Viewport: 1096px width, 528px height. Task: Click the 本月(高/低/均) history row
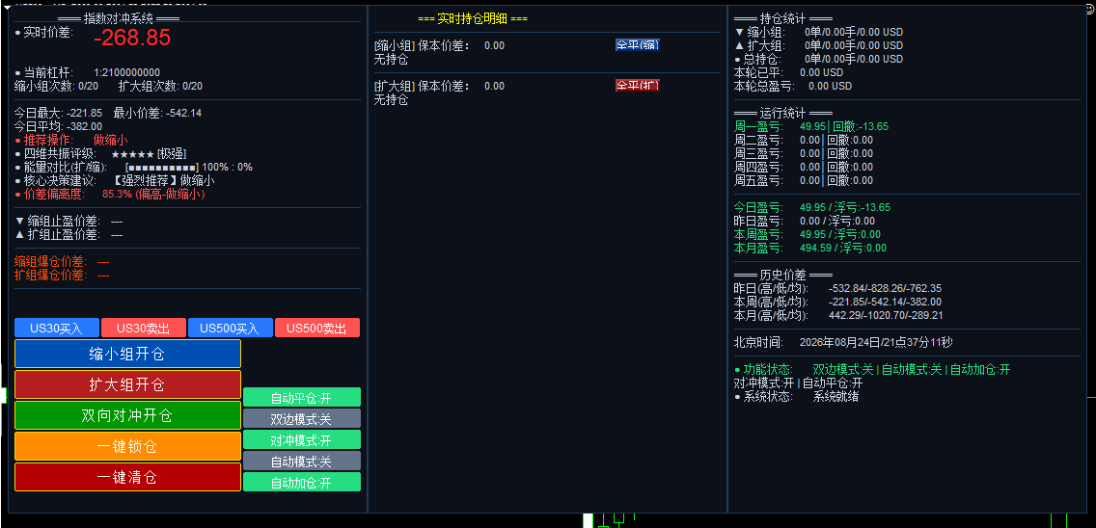pos(838,315)
